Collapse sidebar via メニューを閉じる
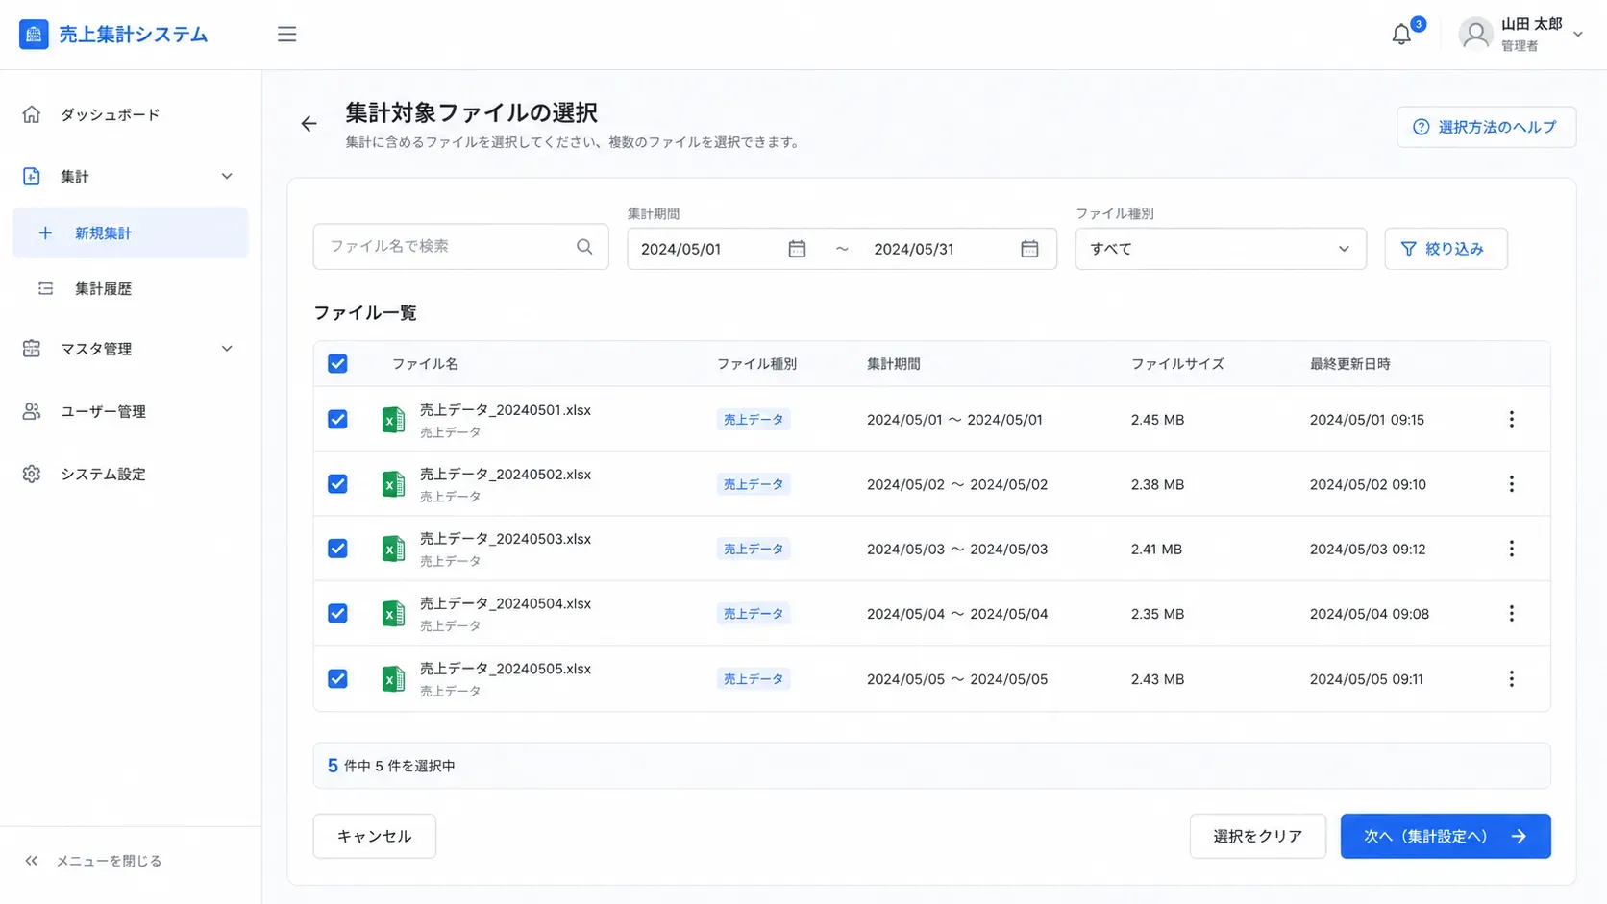This screenshot has width=1607, height=904. point(93,861)
